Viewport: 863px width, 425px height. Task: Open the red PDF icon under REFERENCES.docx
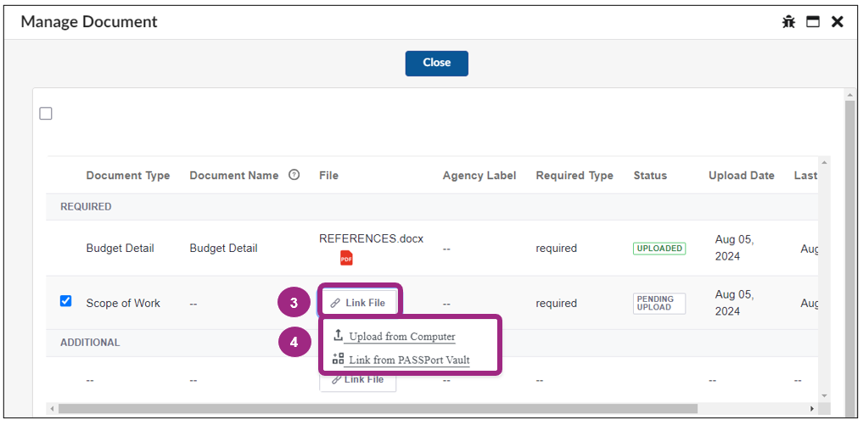pos(346,258)
